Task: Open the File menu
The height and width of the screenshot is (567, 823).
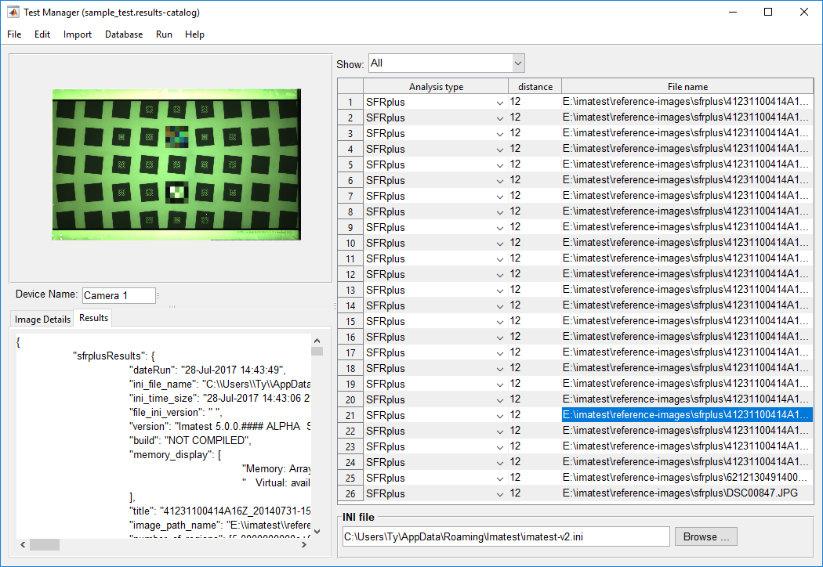Action: tap(14, 34)
